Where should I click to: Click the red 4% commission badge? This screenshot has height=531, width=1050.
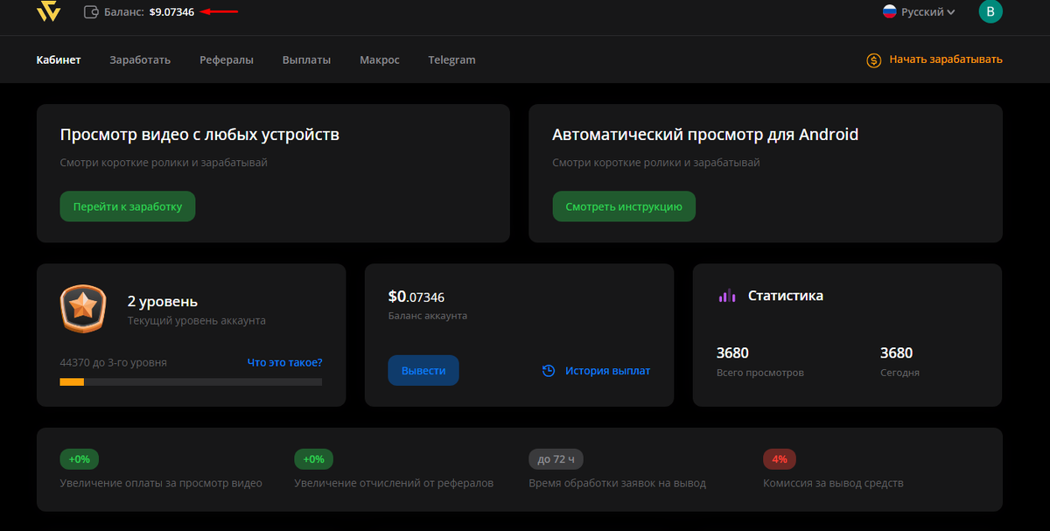click(x=780, y=459)
